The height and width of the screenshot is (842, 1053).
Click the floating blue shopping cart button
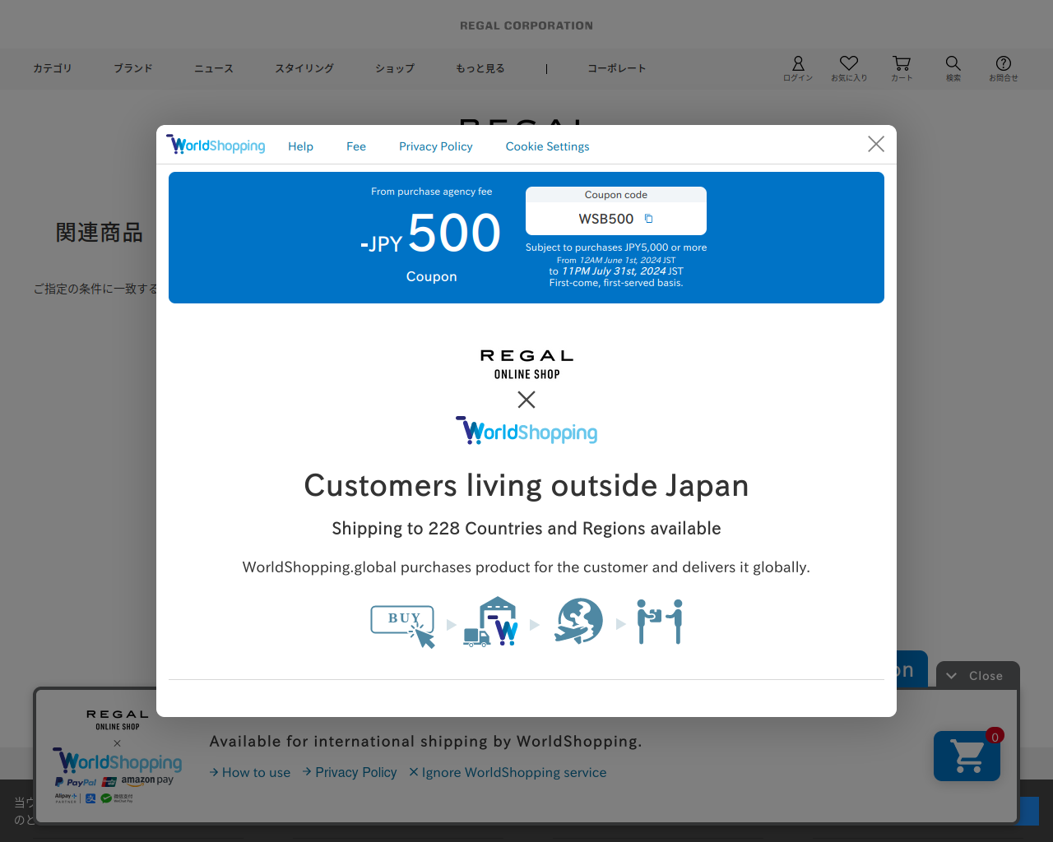tap(967, 756)
